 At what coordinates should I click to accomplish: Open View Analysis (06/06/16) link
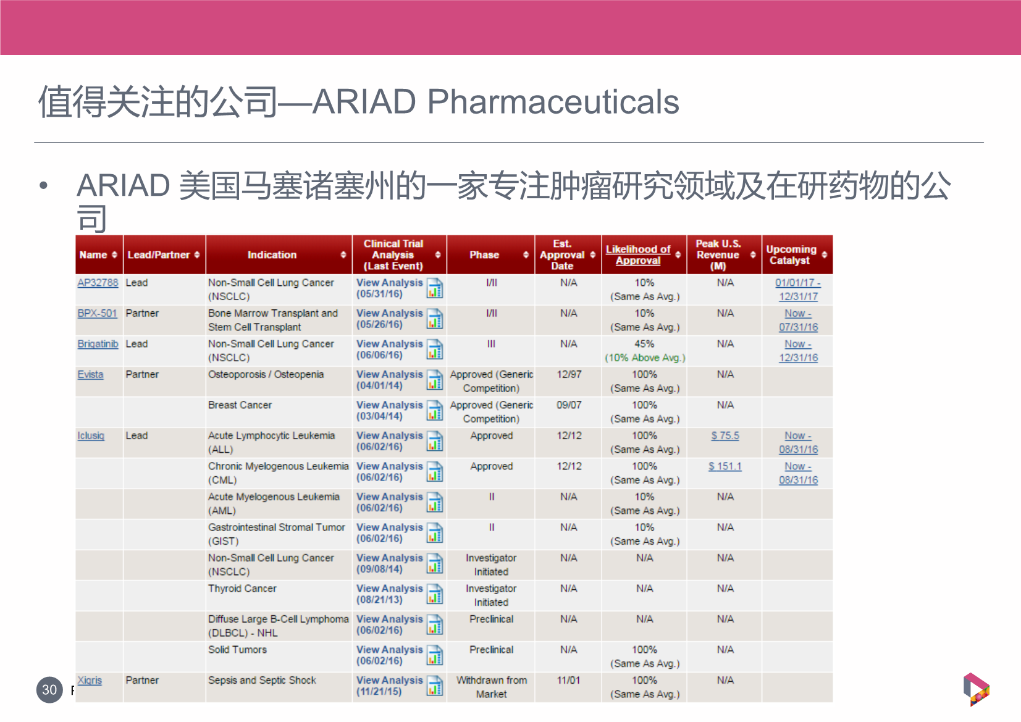(390, 350)
